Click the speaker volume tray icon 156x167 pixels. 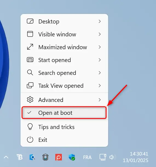[112, 157]
